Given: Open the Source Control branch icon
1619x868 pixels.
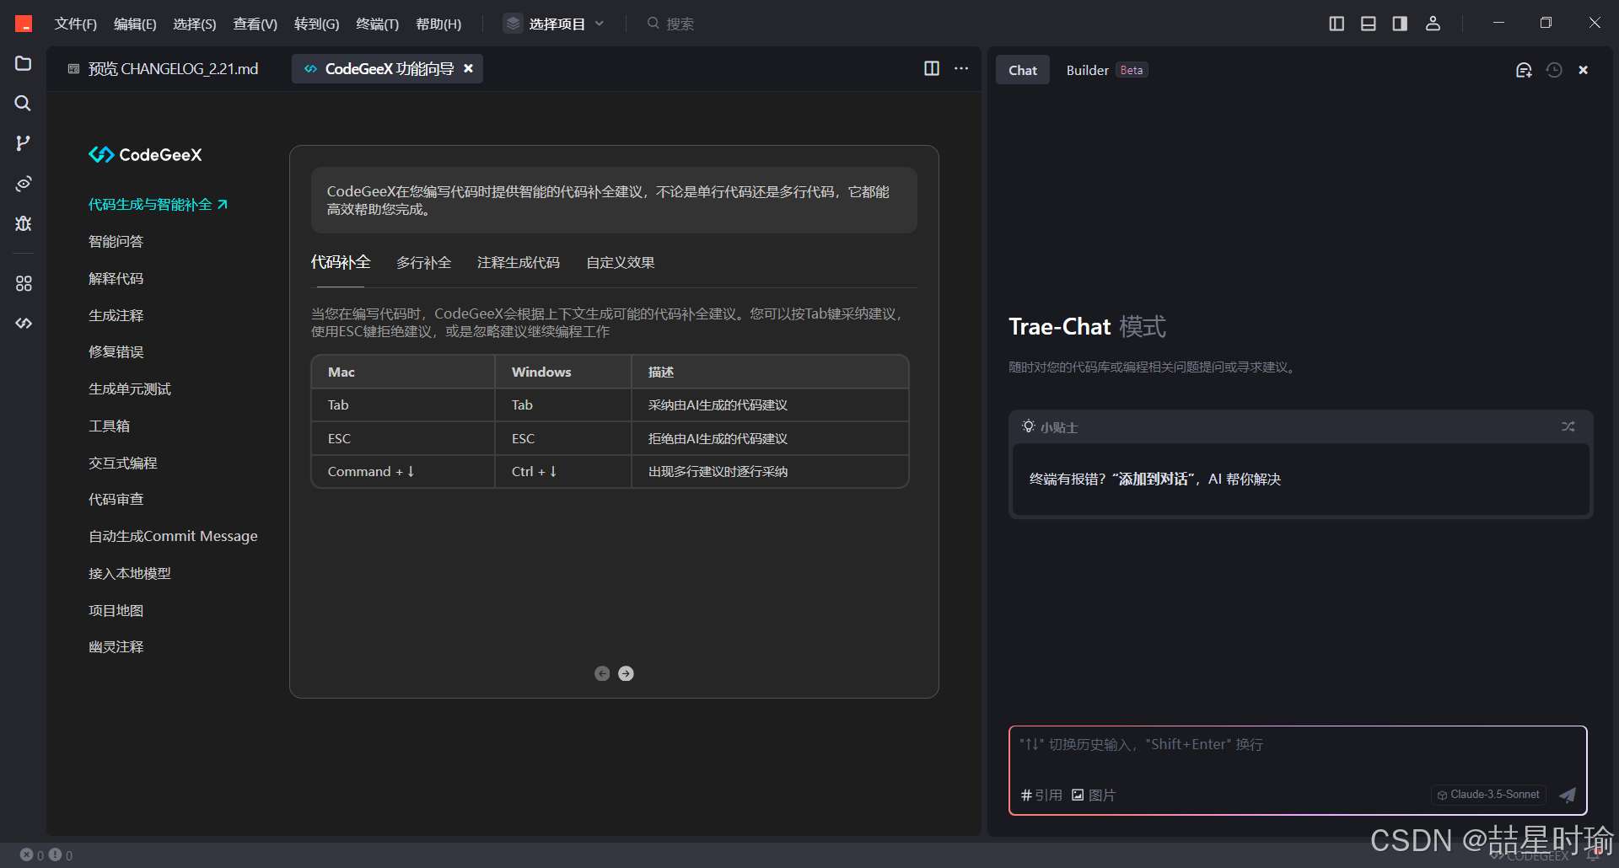Looking at the screenshot, I should 23,143.
